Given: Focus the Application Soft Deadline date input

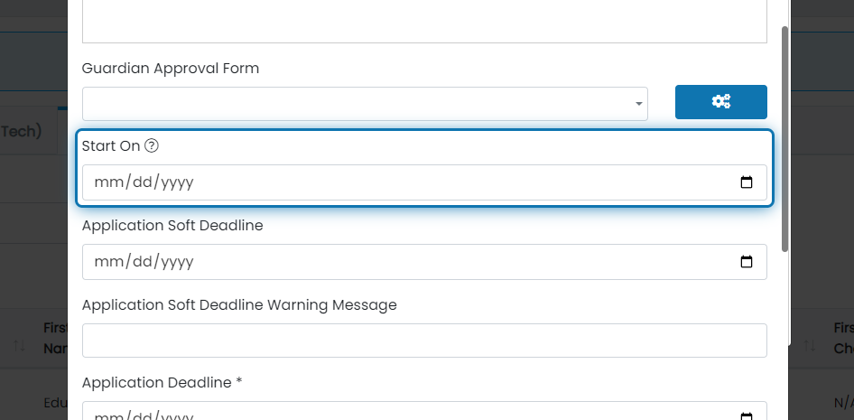Looking at the screenshot, I should coord(424,262).
